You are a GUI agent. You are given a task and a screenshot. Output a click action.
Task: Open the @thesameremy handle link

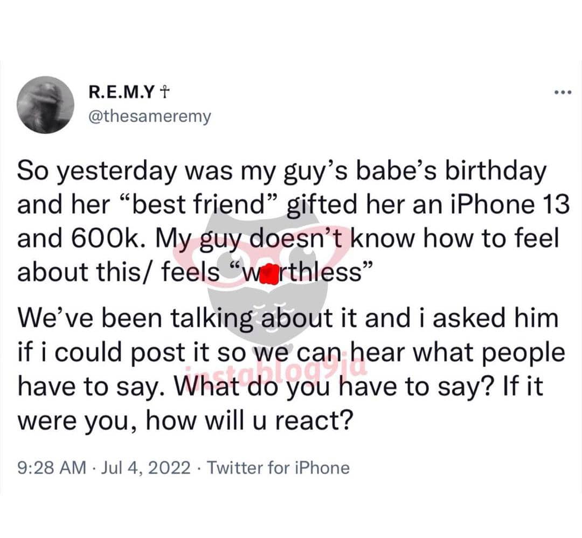click(x=149, y=116)
